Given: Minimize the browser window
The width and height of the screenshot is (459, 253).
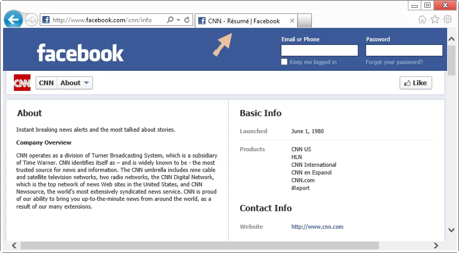Looking at the screenshot, I should [415, 5].
